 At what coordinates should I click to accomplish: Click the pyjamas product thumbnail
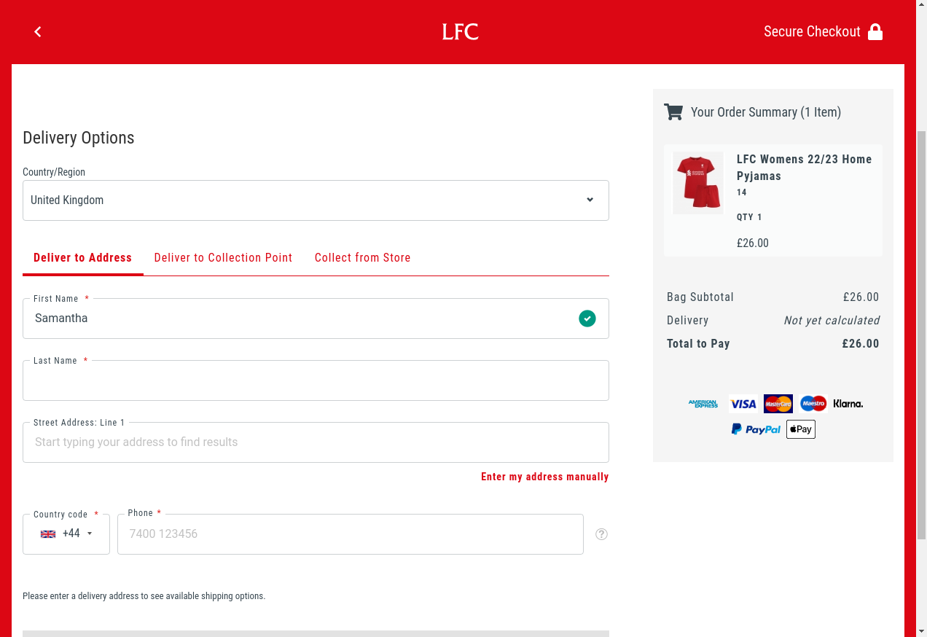click(698, 182)
